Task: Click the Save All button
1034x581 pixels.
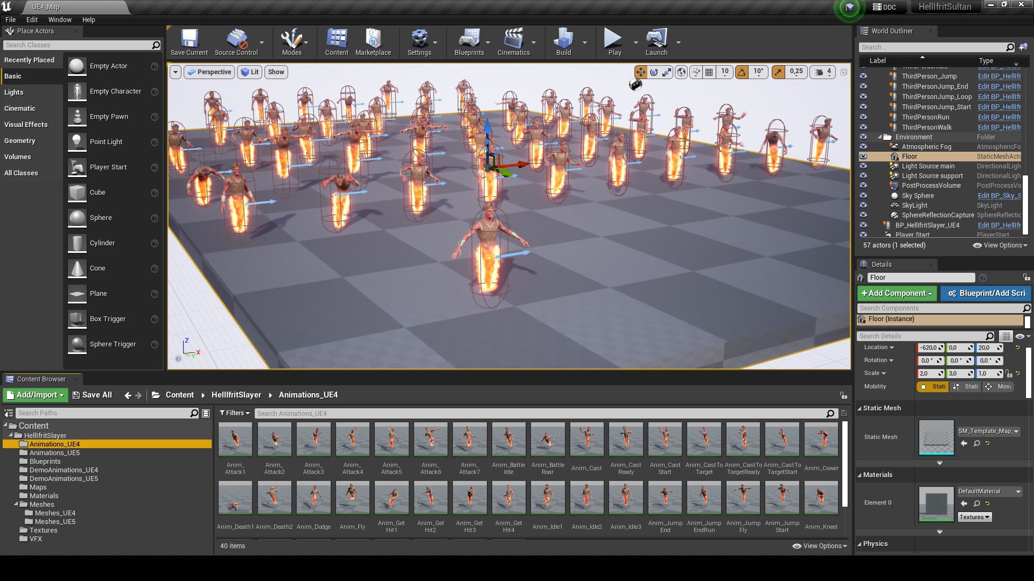Action: pos(92,395)
